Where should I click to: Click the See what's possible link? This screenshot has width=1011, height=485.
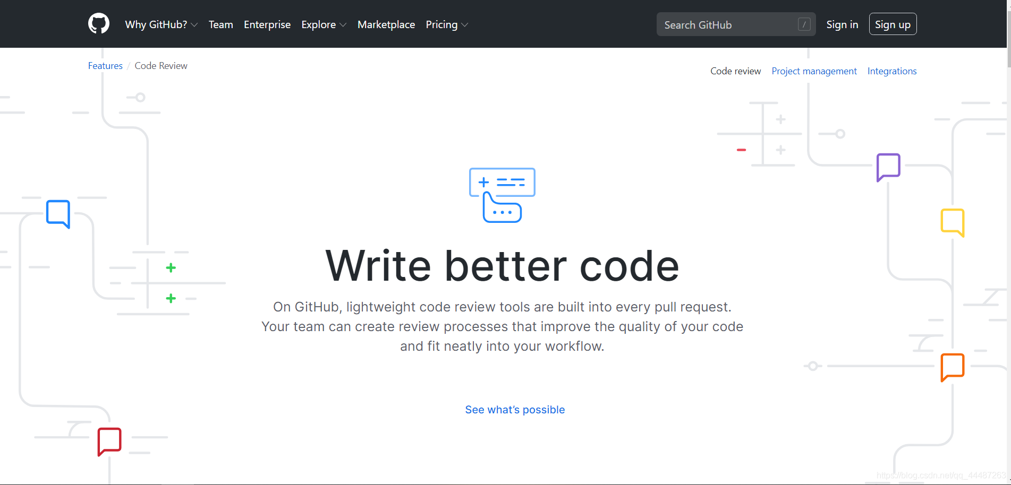click(x=515, y=410)
